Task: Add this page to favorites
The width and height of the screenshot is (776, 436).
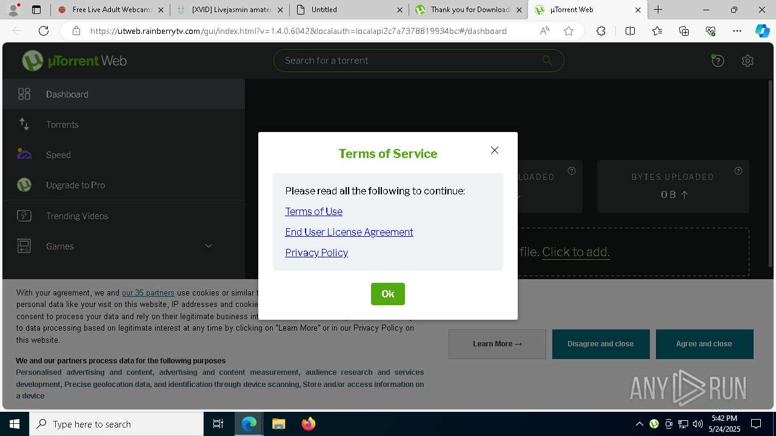Action: pyautogui.click(x=569, y=31)
